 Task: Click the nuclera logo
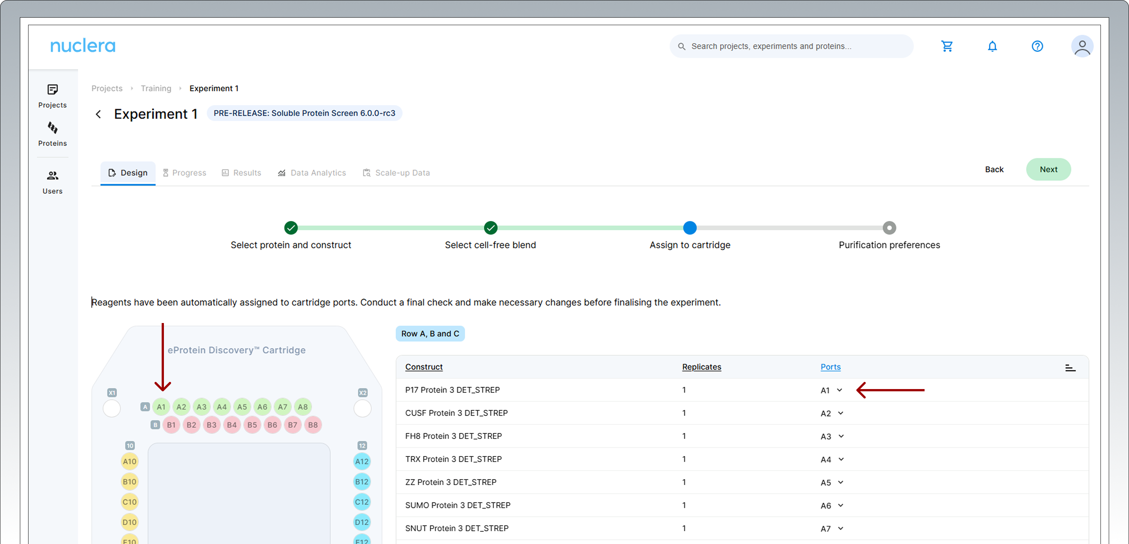pyautogui.click(x=83, y=46)
